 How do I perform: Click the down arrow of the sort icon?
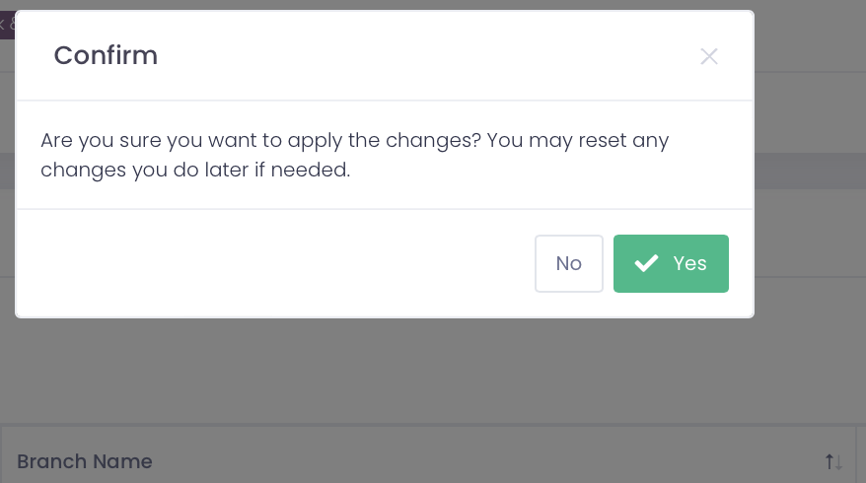(x=838, y=461)
